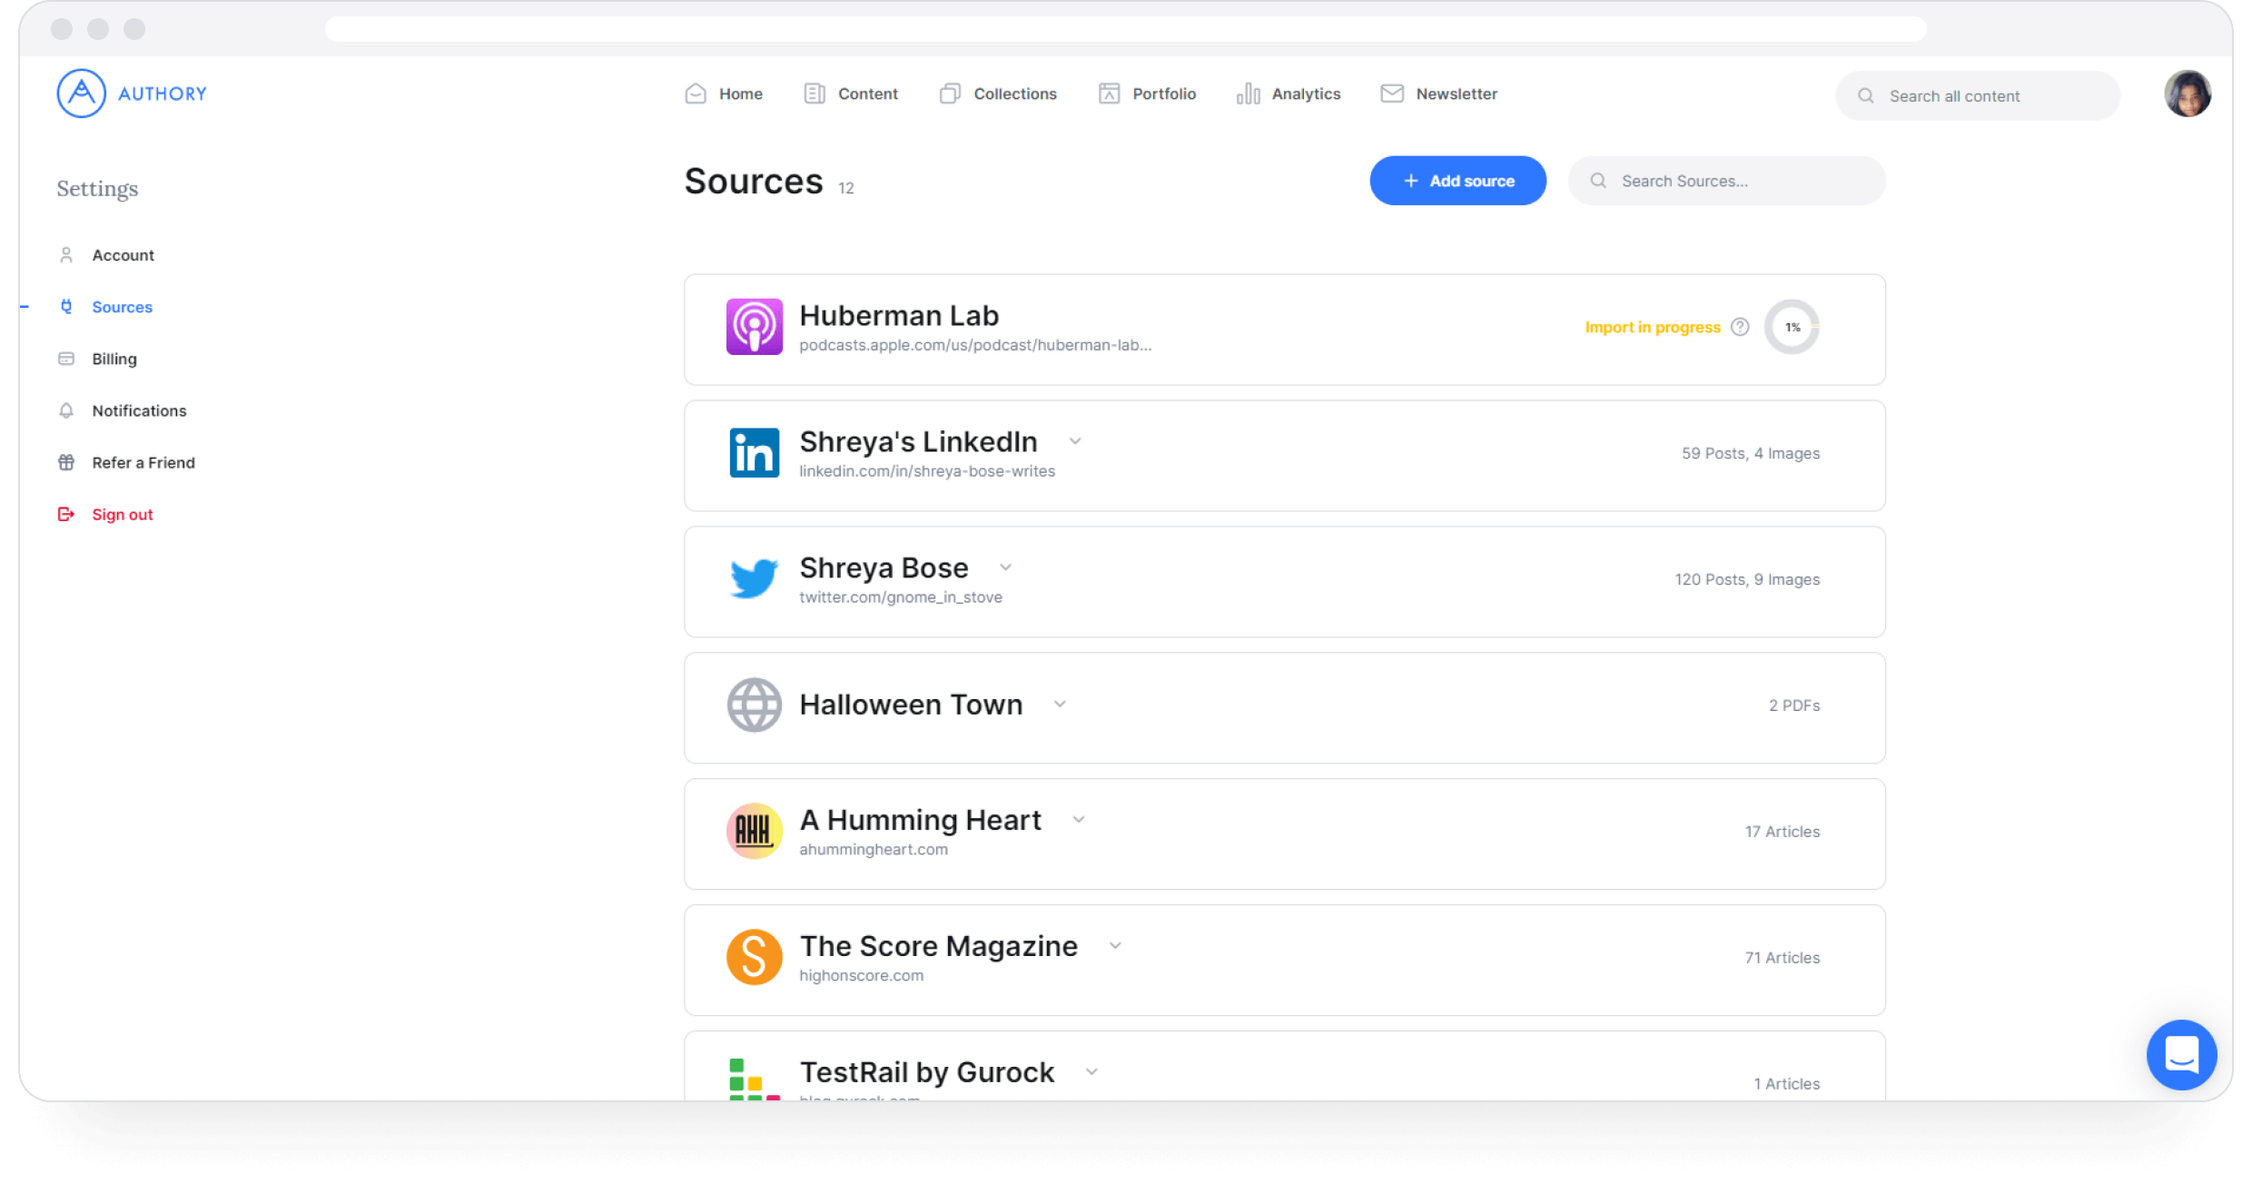The image size is (2252, 1193).
Task: Click the Analytics bar chart icon
Action: 1248,94
